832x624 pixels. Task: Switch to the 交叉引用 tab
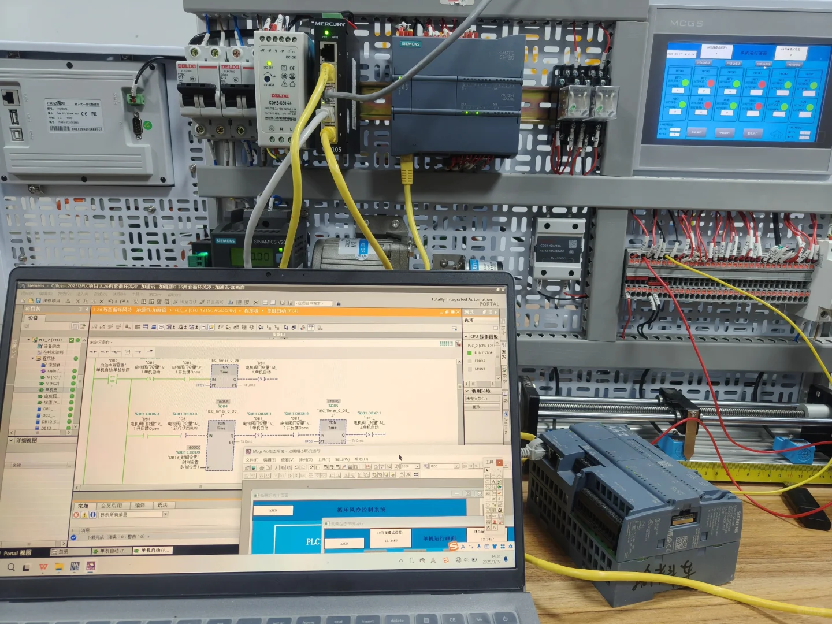pyautogui.click(x=112, y=506)
